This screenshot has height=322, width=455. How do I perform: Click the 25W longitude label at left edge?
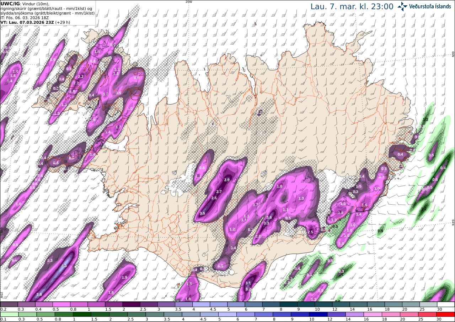pyautogui.click(x=1, y=295)
